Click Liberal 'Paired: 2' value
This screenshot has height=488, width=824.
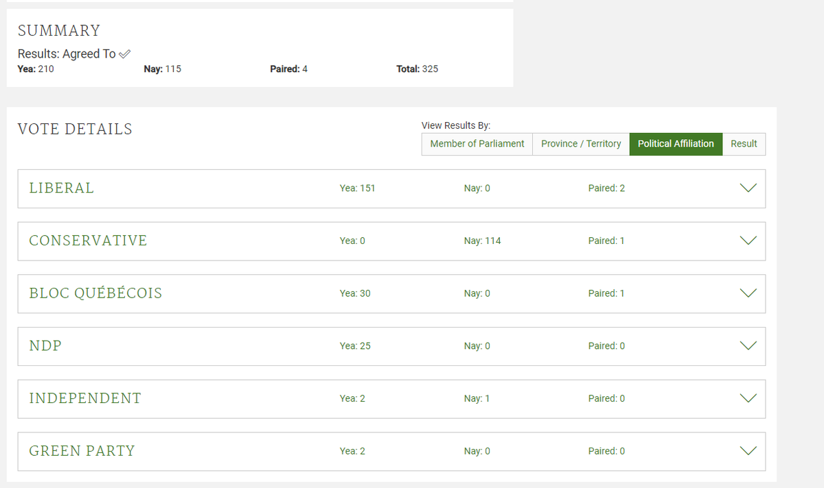[607, 188]
